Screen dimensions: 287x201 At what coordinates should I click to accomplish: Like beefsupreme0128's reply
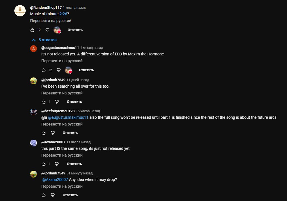click(x=44, y=133)
